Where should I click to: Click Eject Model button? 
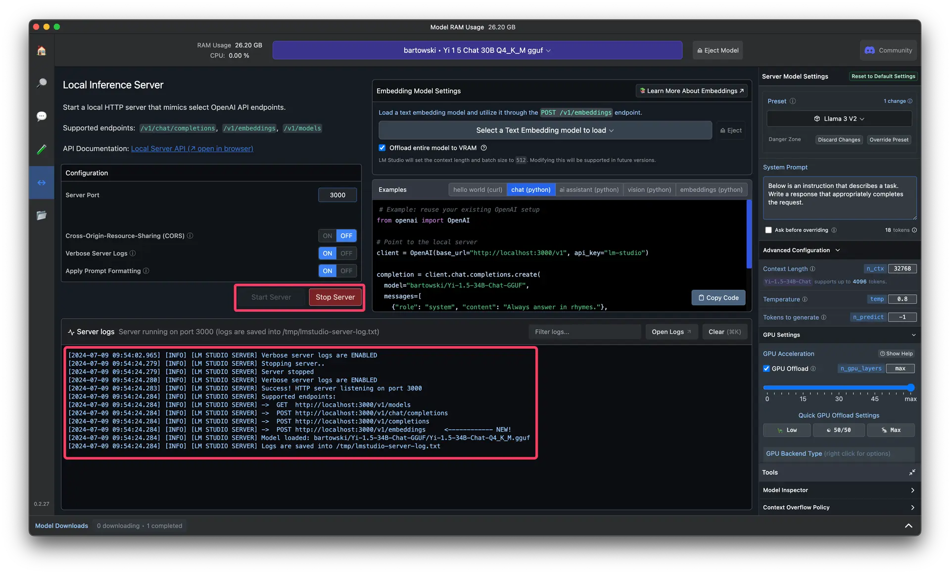tap(717, 50)
